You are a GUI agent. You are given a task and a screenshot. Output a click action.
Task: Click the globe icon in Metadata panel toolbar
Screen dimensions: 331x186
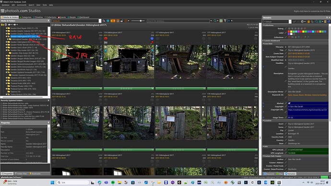(329, 22)
